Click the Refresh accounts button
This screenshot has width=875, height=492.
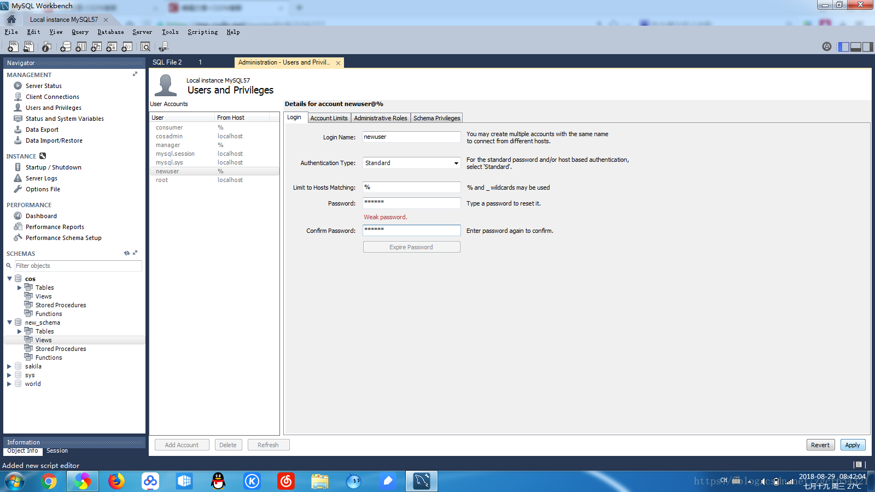point(268,445)
